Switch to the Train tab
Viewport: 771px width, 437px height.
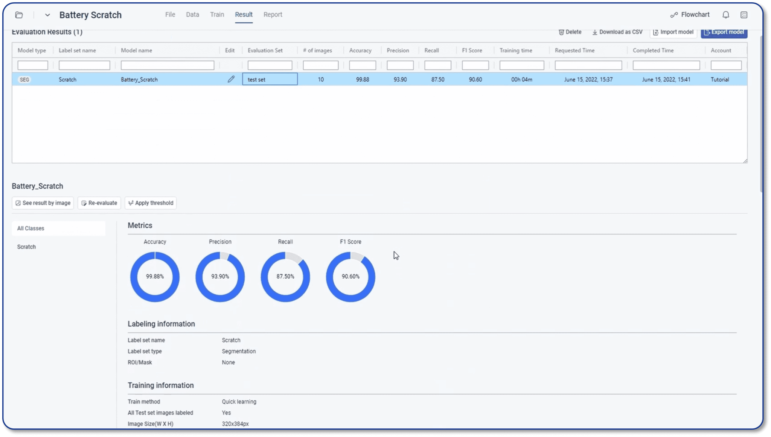[x=217, y=15]
